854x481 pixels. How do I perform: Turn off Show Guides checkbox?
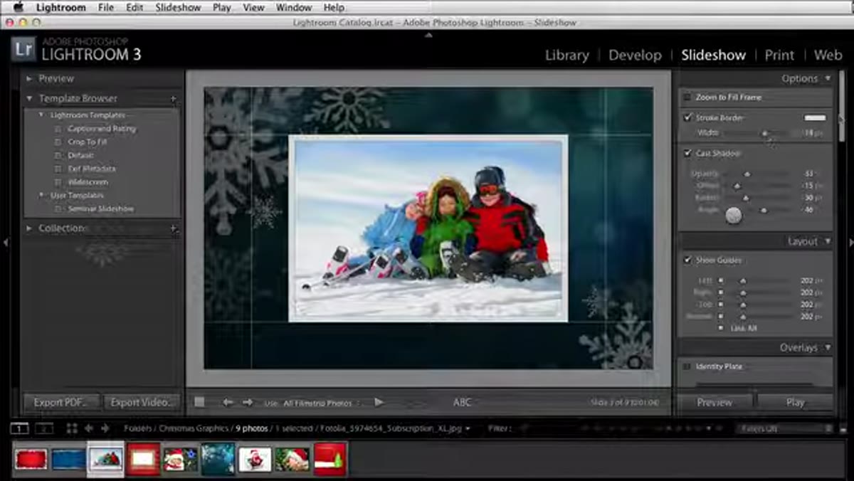687,260
